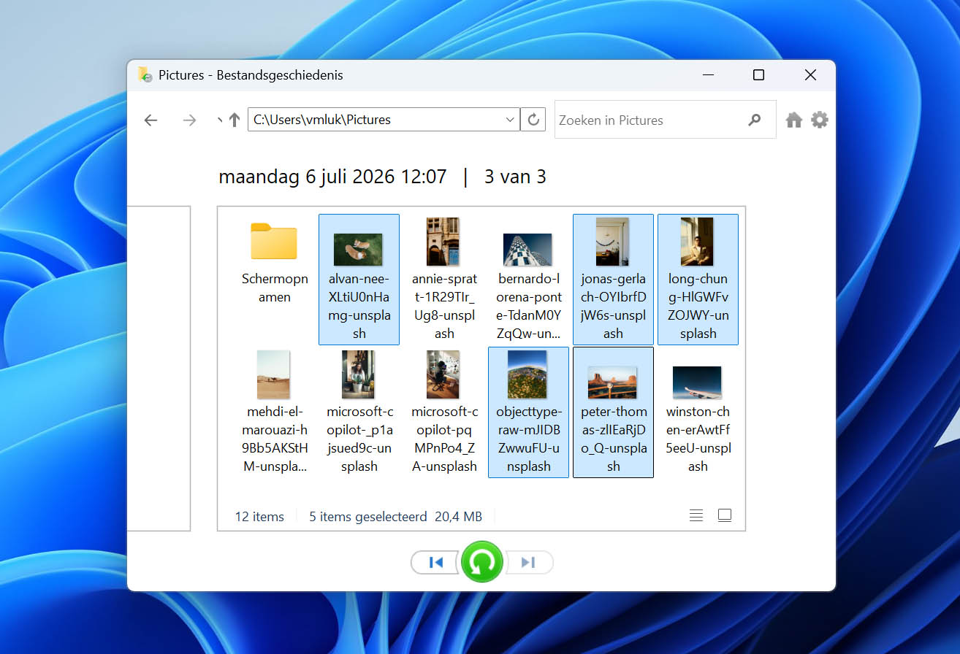This screenshot has height=654, width=960.
Task: Expand the address bar path dropdown
Action: pyautogui.click(x=510, y=120)
